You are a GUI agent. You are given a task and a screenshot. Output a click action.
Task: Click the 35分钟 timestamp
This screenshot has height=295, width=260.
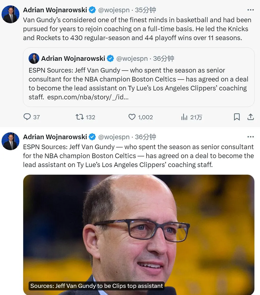point(145,10)
